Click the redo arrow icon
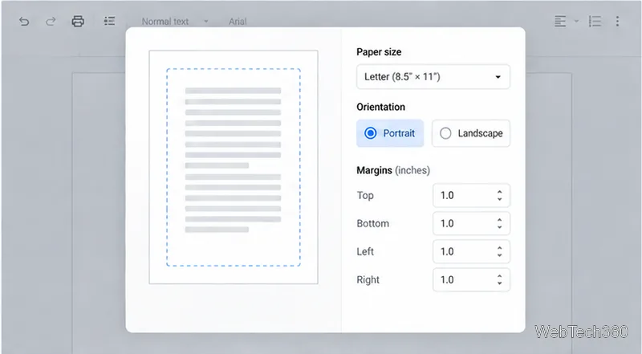Screen dimensions: 642x354 51,22
